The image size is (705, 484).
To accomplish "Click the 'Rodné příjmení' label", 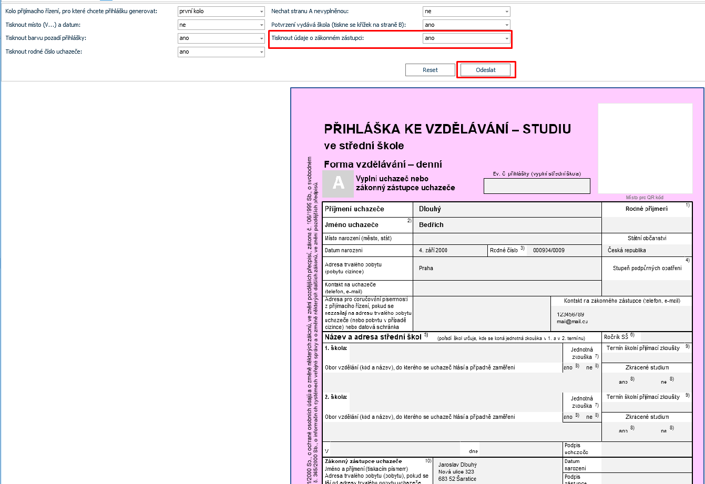I will coord(647,209).
